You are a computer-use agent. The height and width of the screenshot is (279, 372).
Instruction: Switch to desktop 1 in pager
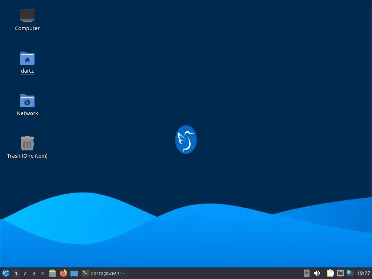pyautogui.click(x=16, y=274)
